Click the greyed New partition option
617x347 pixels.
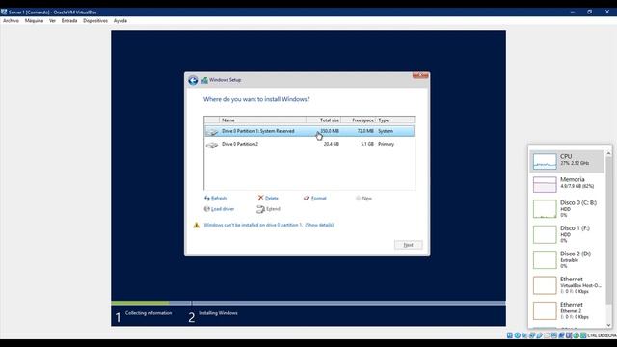(x=363, y=199)
